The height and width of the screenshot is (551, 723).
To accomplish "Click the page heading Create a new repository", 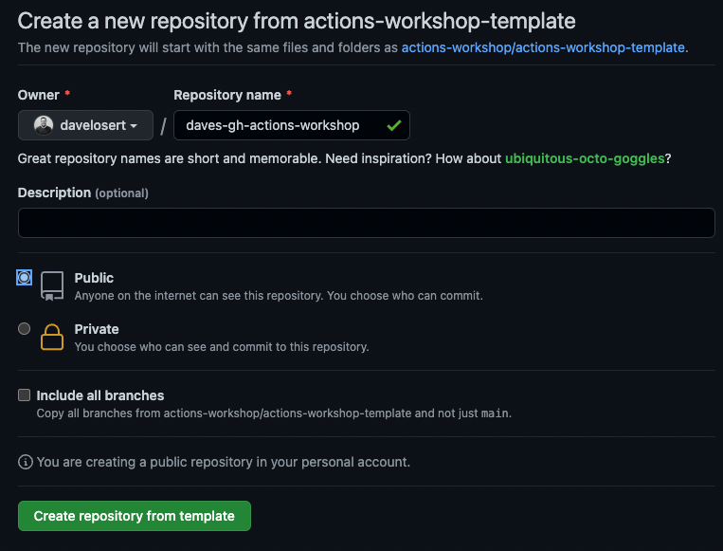I will click(x=297, y=21).
